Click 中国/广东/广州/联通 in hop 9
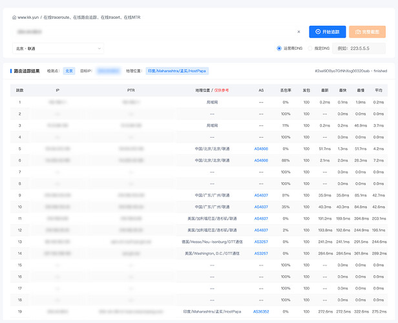This screenshot has width=398, height=323. pos(212,195)
